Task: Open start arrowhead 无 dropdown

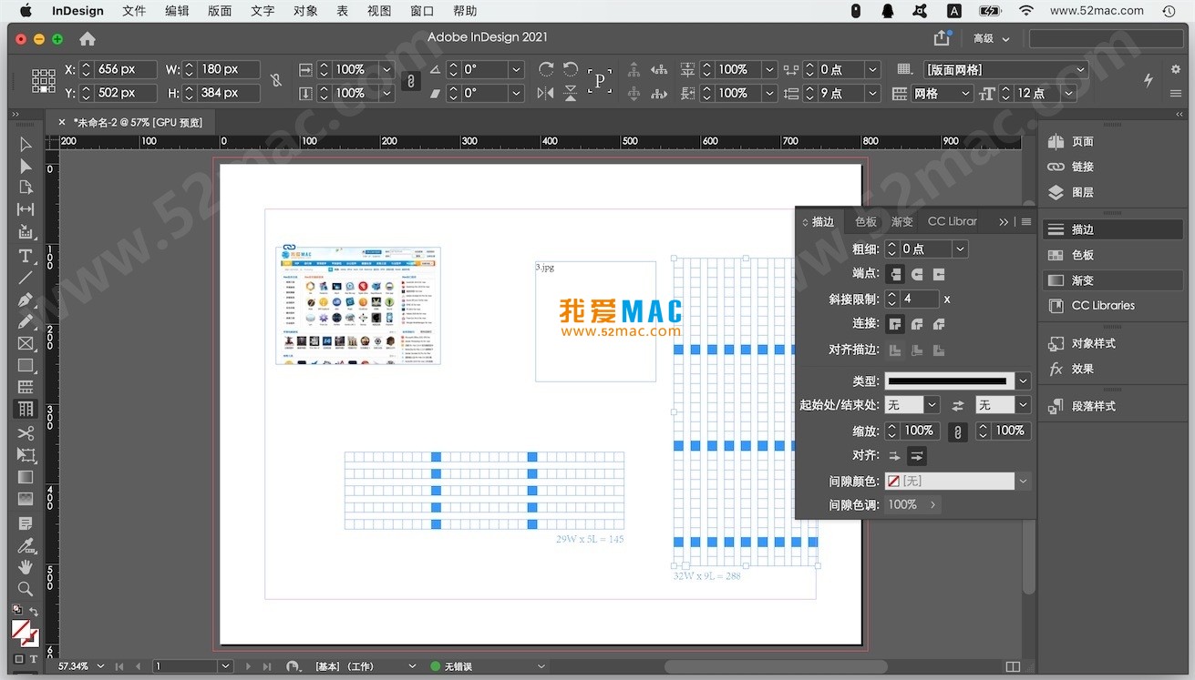Action: tap(932, 405)
